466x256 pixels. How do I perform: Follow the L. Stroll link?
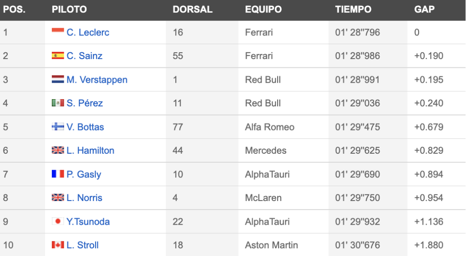click(x=83, y=245)
